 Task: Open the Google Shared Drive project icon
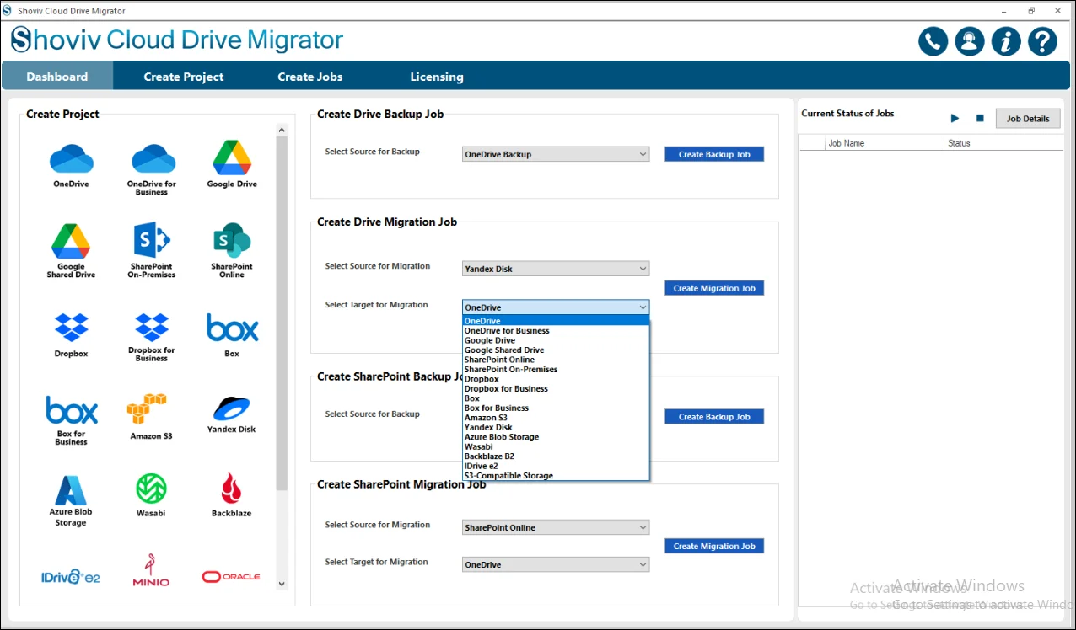[71, 251]
